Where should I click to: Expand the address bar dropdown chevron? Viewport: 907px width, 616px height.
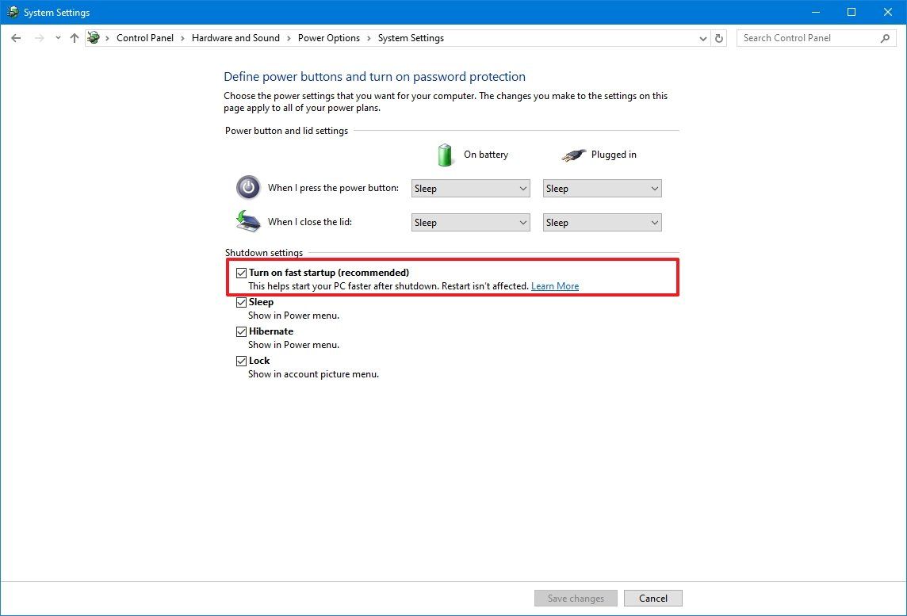702,37
